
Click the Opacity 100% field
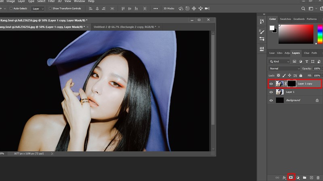tap(317, 68)
